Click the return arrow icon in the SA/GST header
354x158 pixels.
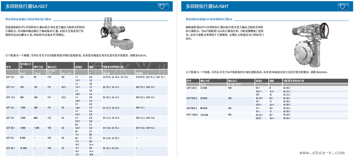[x=163, y=6]
